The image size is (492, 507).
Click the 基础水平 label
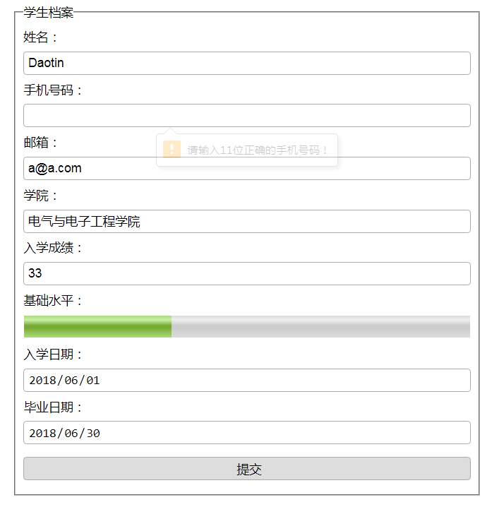pos(53,301)
